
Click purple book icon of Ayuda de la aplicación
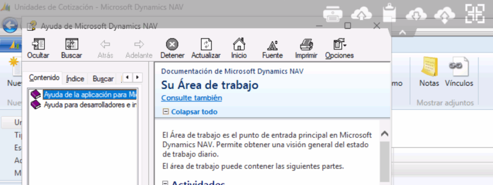point(36,94)
